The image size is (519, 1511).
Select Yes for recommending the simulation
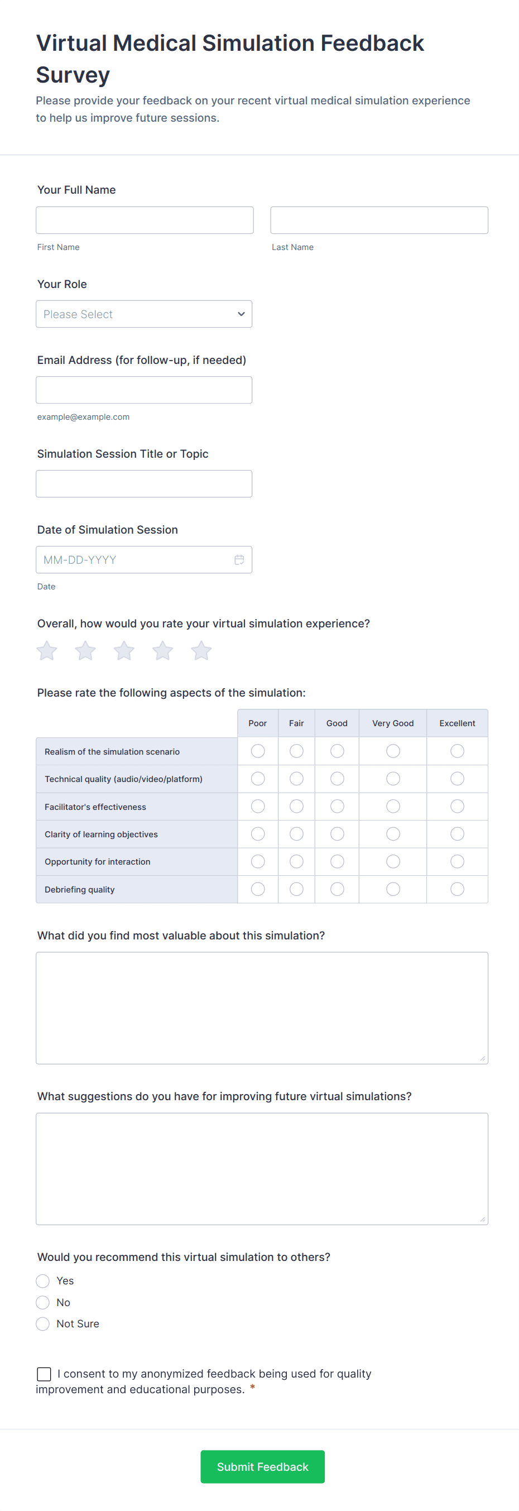pos(43,1280)
